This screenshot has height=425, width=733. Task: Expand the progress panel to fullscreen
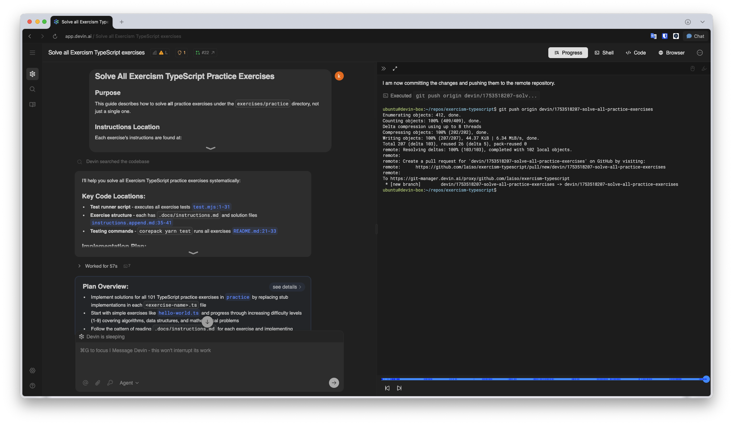395,69
